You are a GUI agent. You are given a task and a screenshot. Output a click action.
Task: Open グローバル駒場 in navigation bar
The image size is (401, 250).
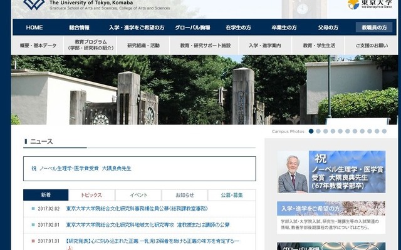click(192, 27)
